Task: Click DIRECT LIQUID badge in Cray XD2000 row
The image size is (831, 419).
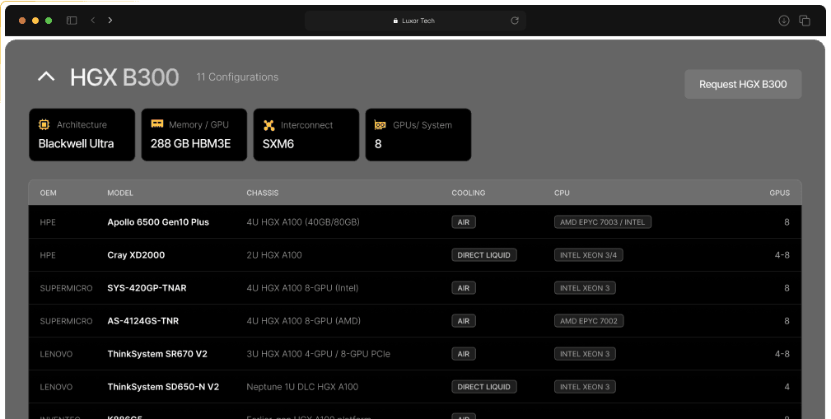Action: (484, 255)
